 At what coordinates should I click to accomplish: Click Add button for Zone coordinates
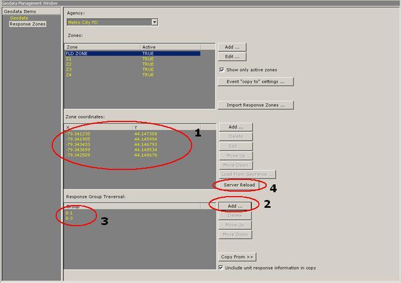235,127
